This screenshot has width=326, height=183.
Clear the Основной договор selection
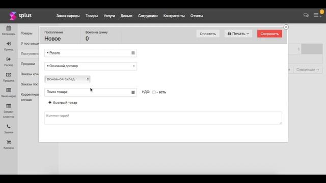(47, 66)
